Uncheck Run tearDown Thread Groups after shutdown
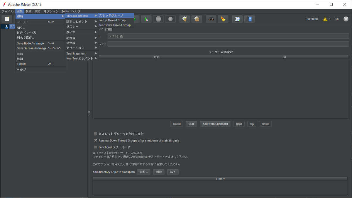 (x=96, y=140)
